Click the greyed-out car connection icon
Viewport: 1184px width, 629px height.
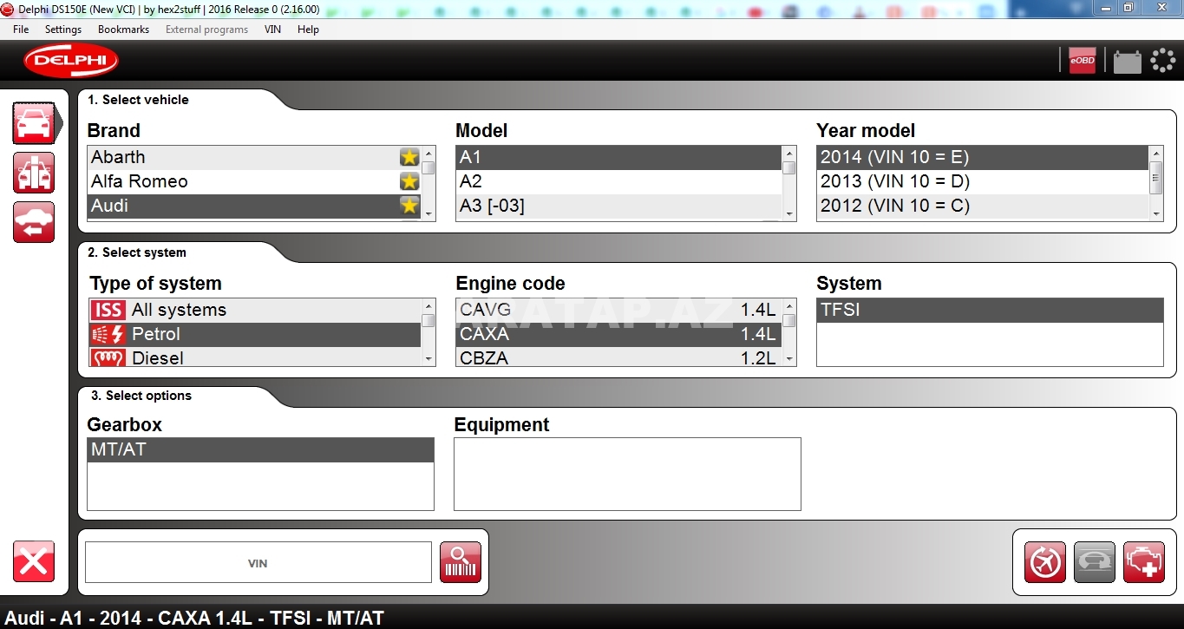coord(1095,562)
